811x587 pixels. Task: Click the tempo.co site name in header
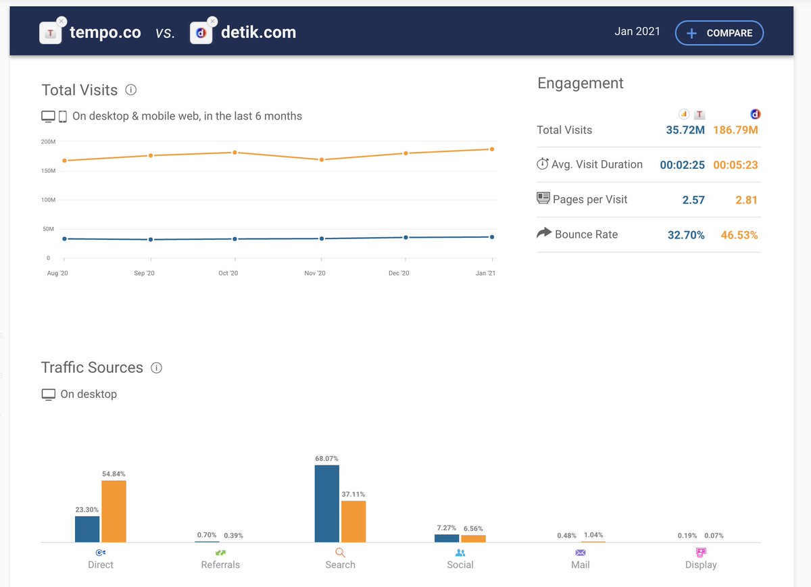105,32
